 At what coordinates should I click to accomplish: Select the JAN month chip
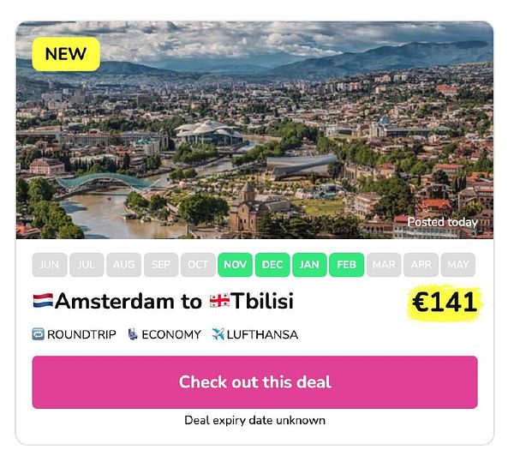pyautogui.click(x=309, y=265)
